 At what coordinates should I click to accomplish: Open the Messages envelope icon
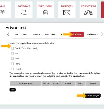click(67, 13)
